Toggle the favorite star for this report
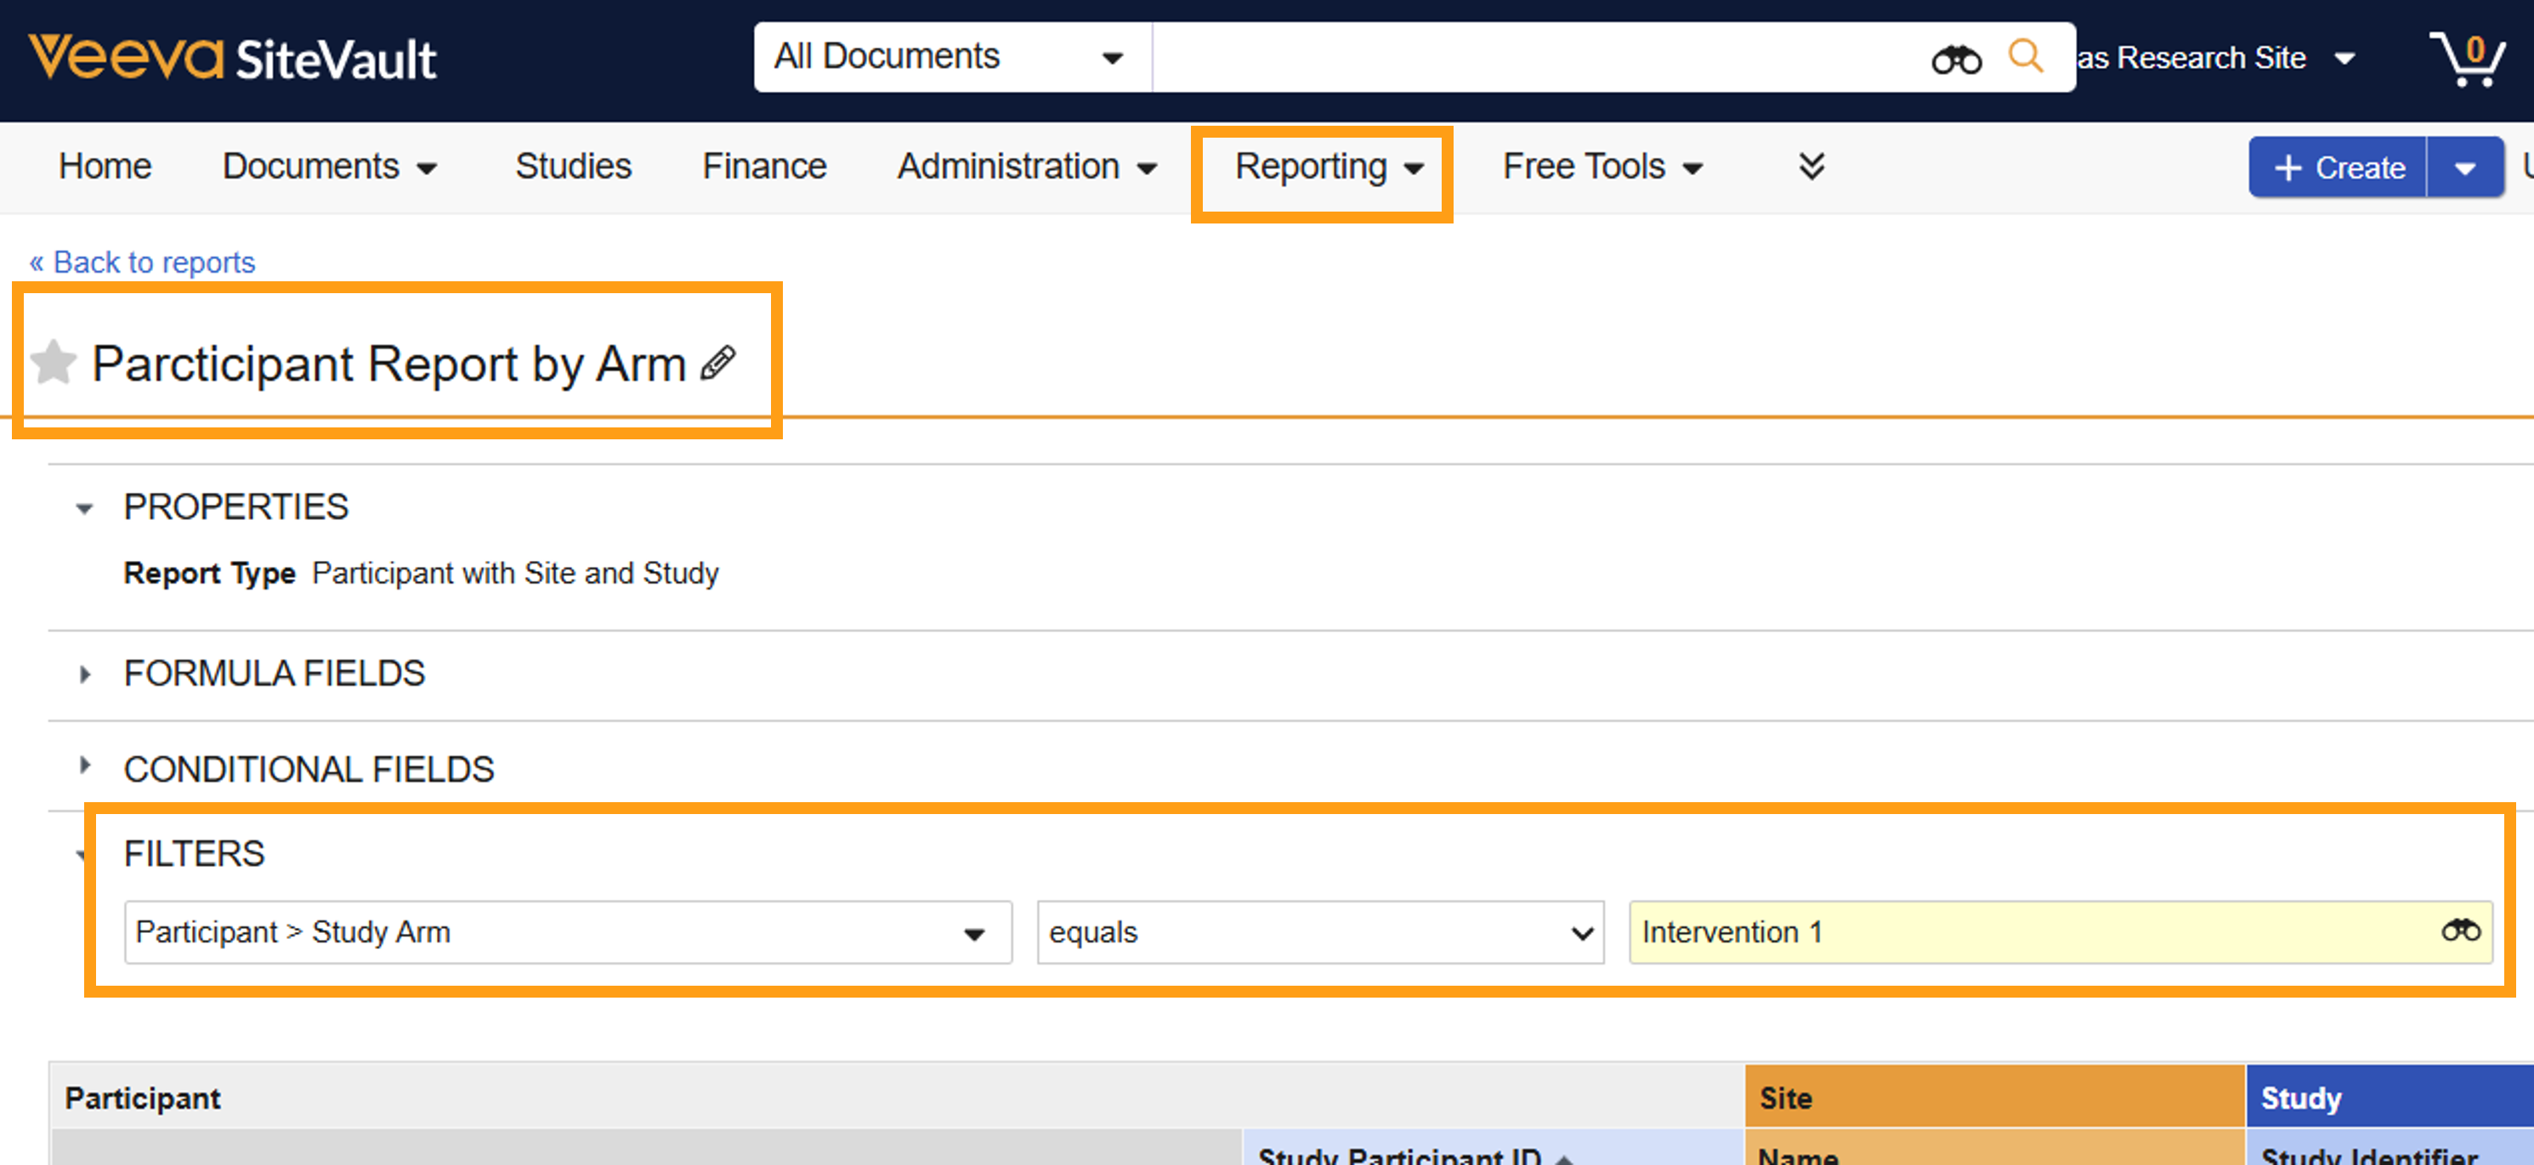Viewport: 2534px width, 1165px height. point(53,363)
